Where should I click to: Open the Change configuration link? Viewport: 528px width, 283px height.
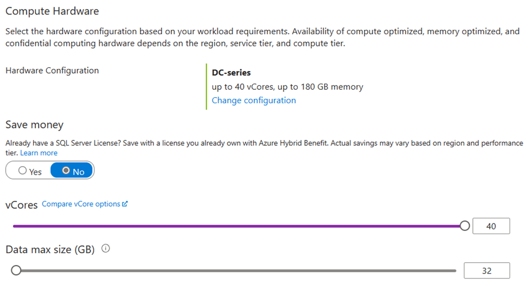pyautogui.click(x=253, y=101)
